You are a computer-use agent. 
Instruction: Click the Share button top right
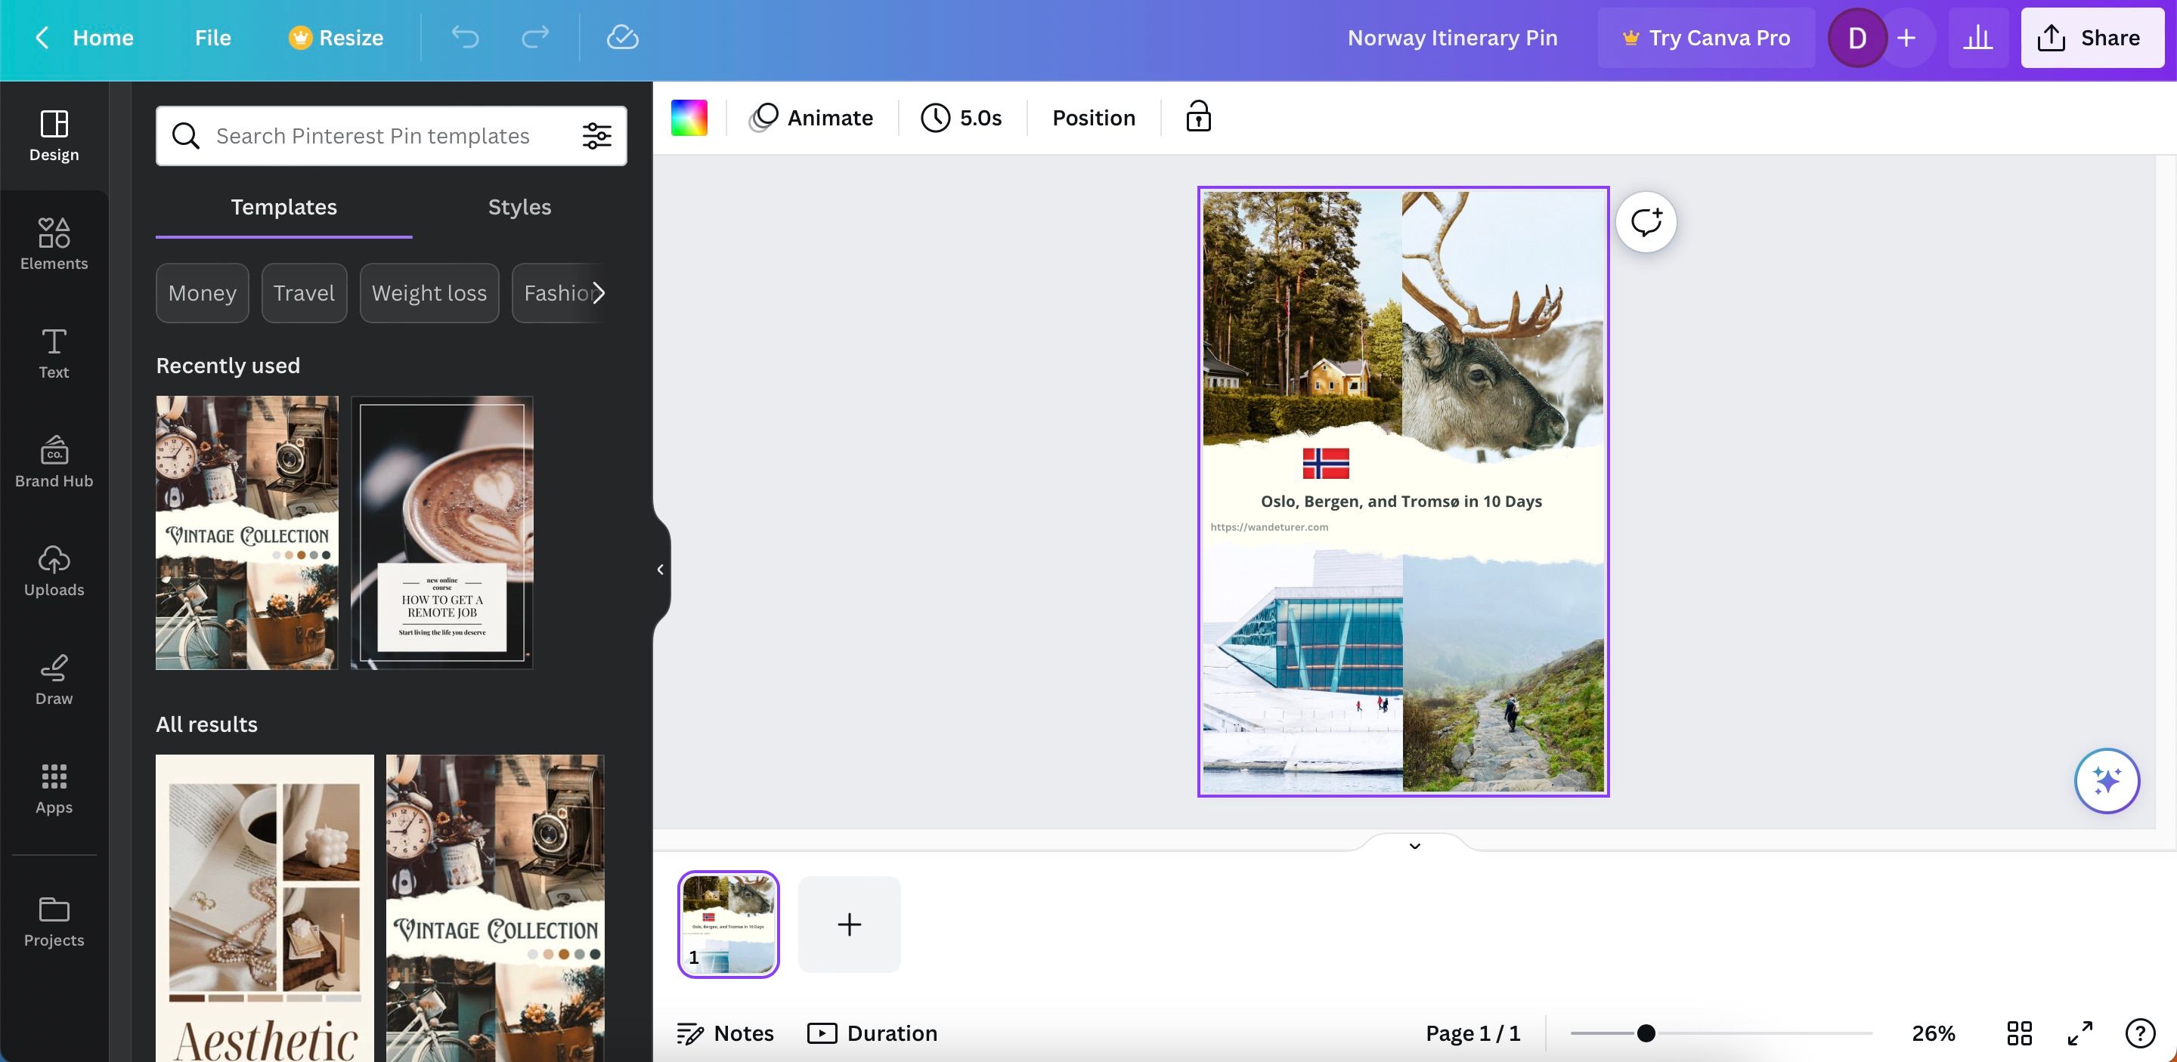click(x=2087, y=36)
